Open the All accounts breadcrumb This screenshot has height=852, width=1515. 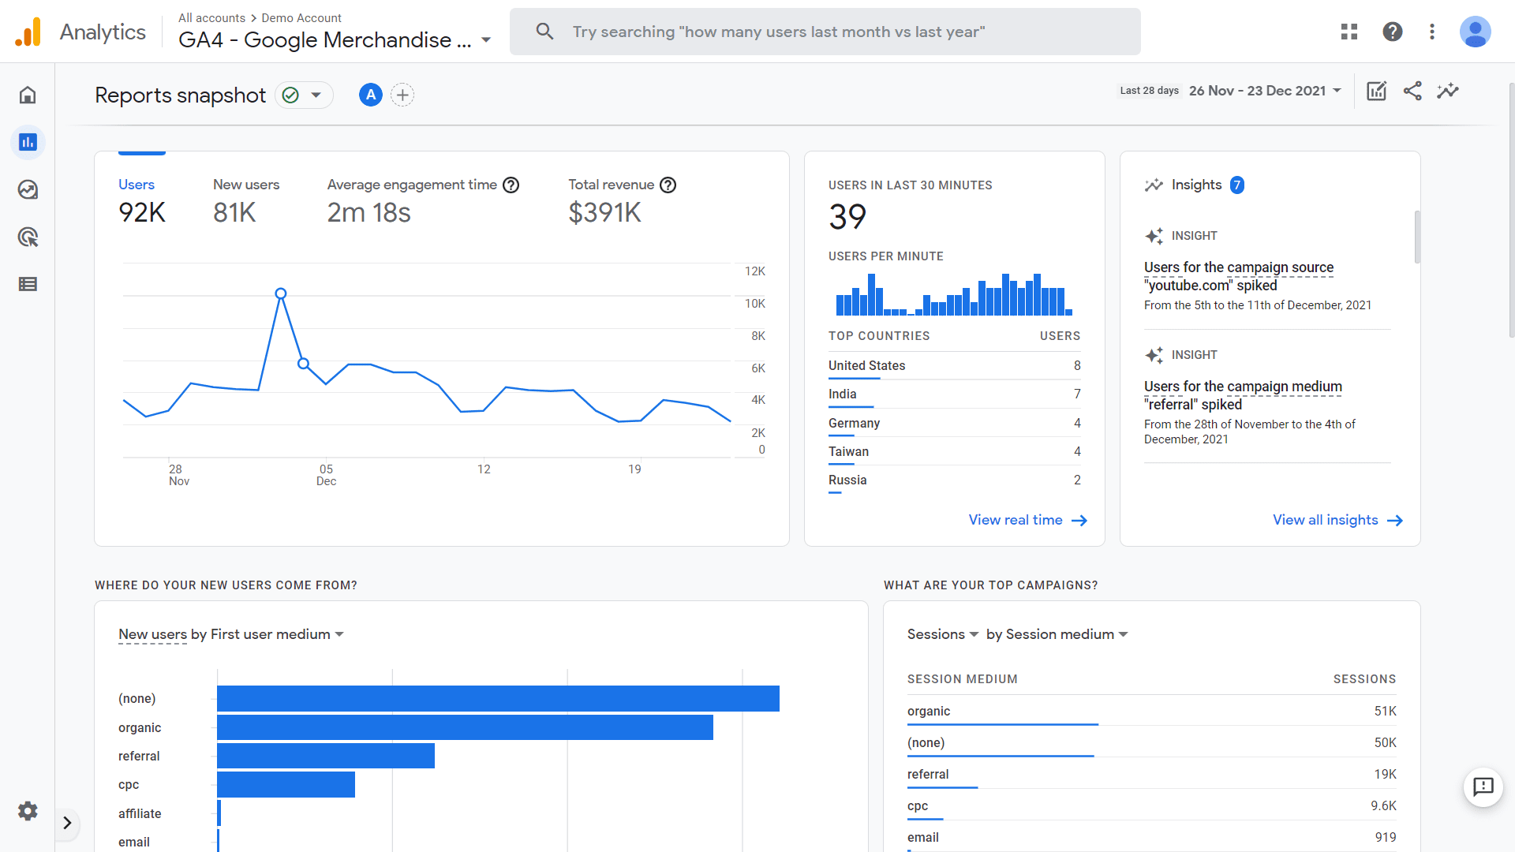(x=211, y=17)
